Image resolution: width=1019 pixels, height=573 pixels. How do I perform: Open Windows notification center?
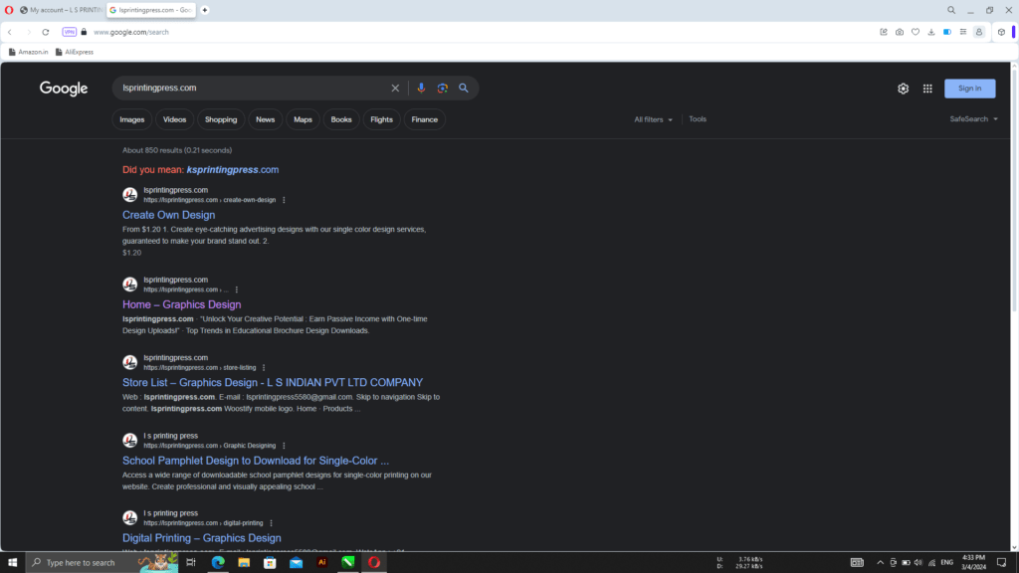(x=1001, y=563)
